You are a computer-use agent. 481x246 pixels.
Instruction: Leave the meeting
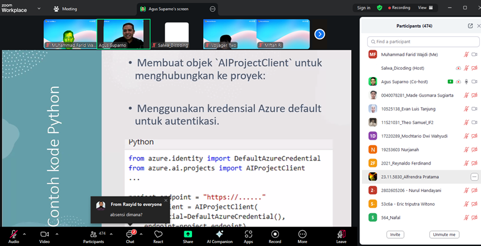[x=341, y=237]
